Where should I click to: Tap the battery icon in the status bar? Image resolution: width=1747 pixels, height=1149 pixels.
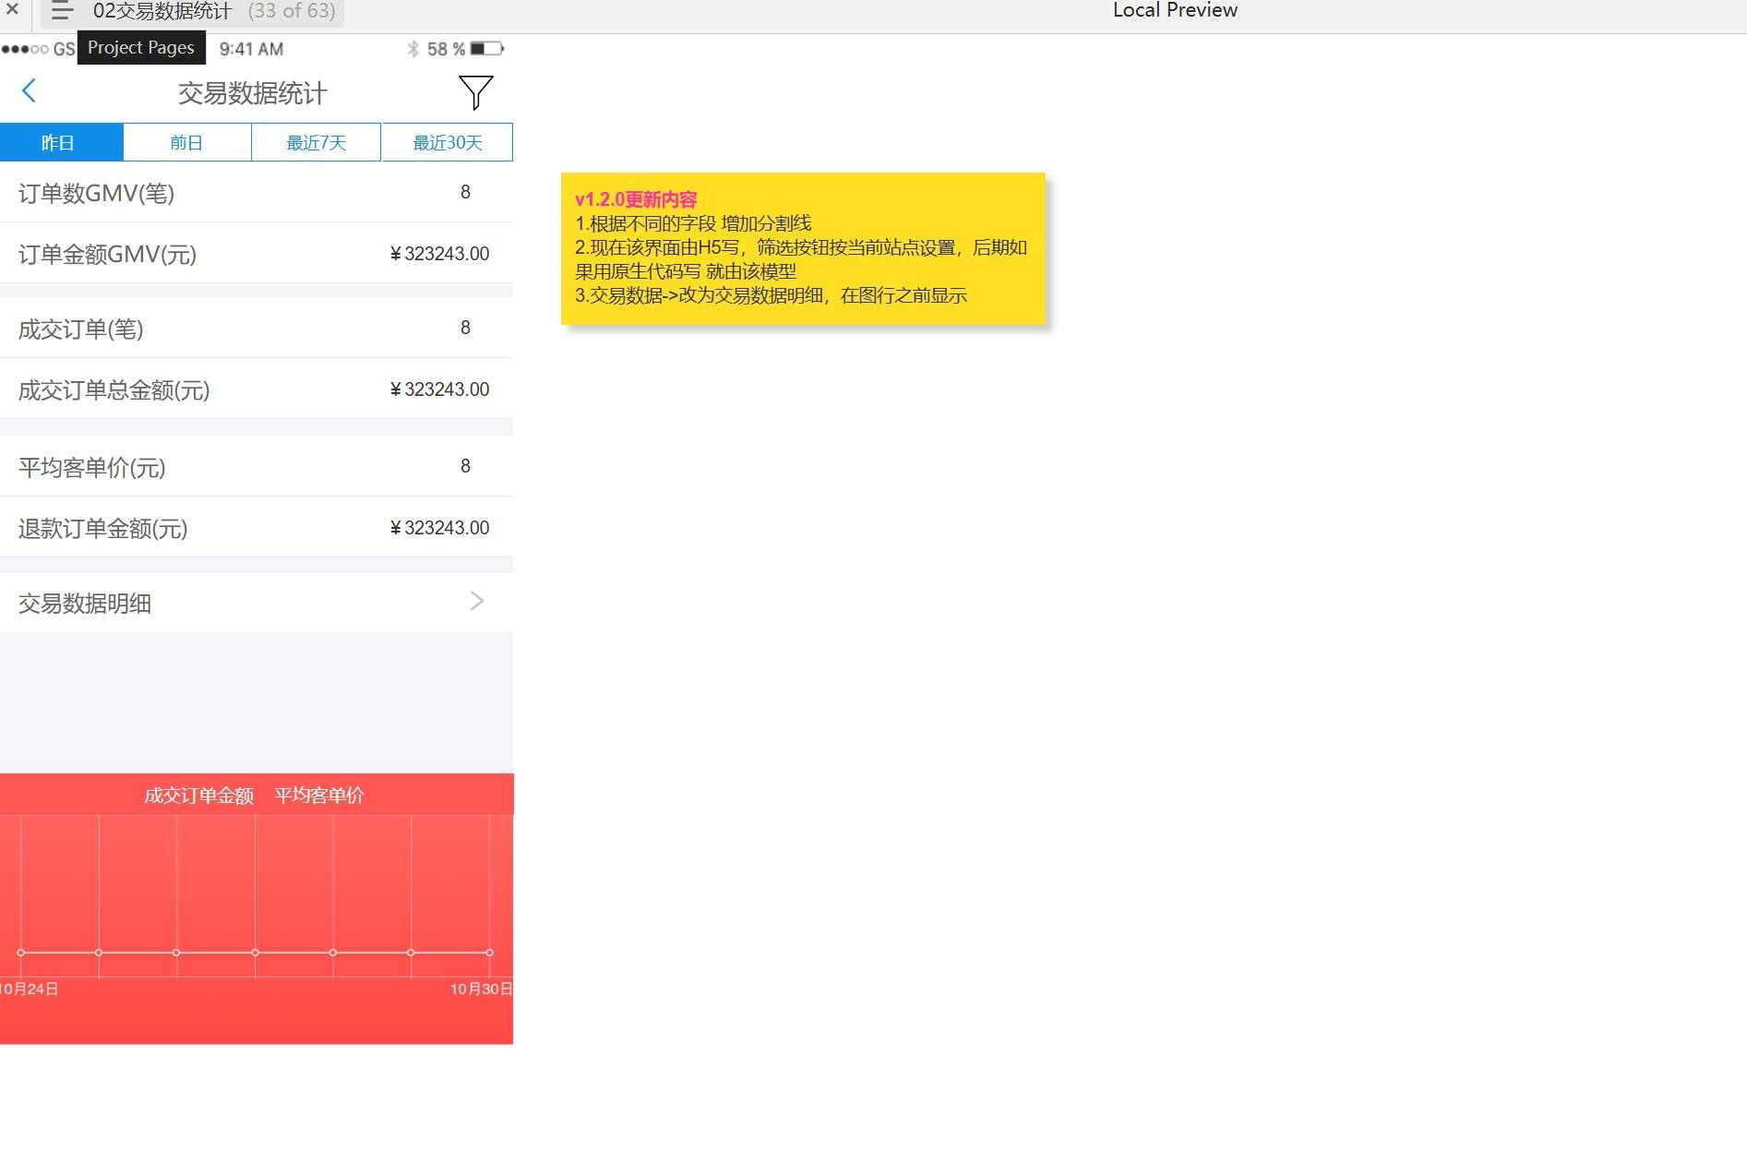pos(486,49)
